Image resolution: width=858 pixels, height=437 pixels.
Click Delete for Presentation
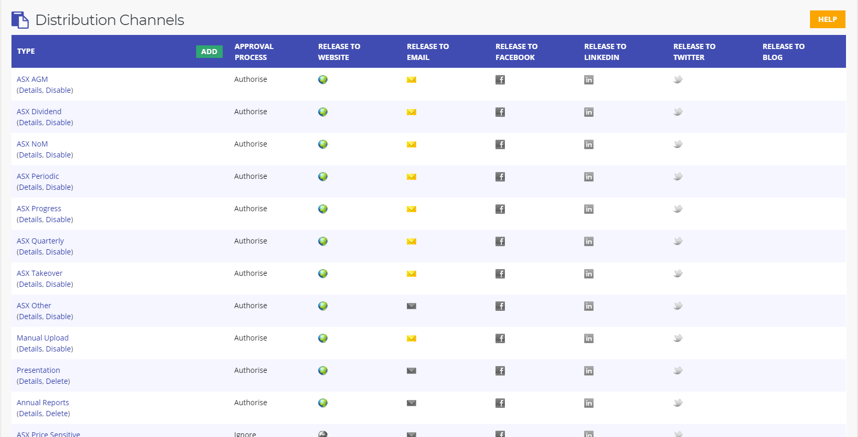pyautogui.click(x=56, y=381)
